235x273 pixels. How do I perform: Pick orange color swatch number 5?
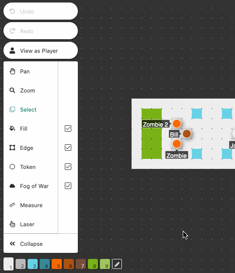[57, 264]
